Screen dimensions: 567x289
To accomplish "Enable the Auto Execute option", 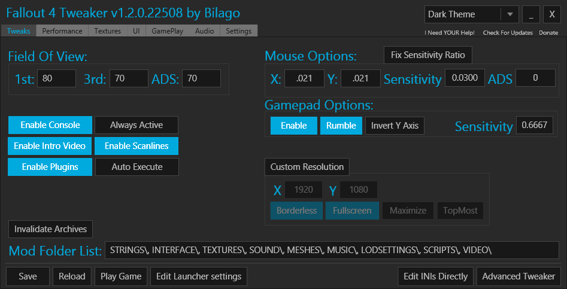I will coord(137,167).
